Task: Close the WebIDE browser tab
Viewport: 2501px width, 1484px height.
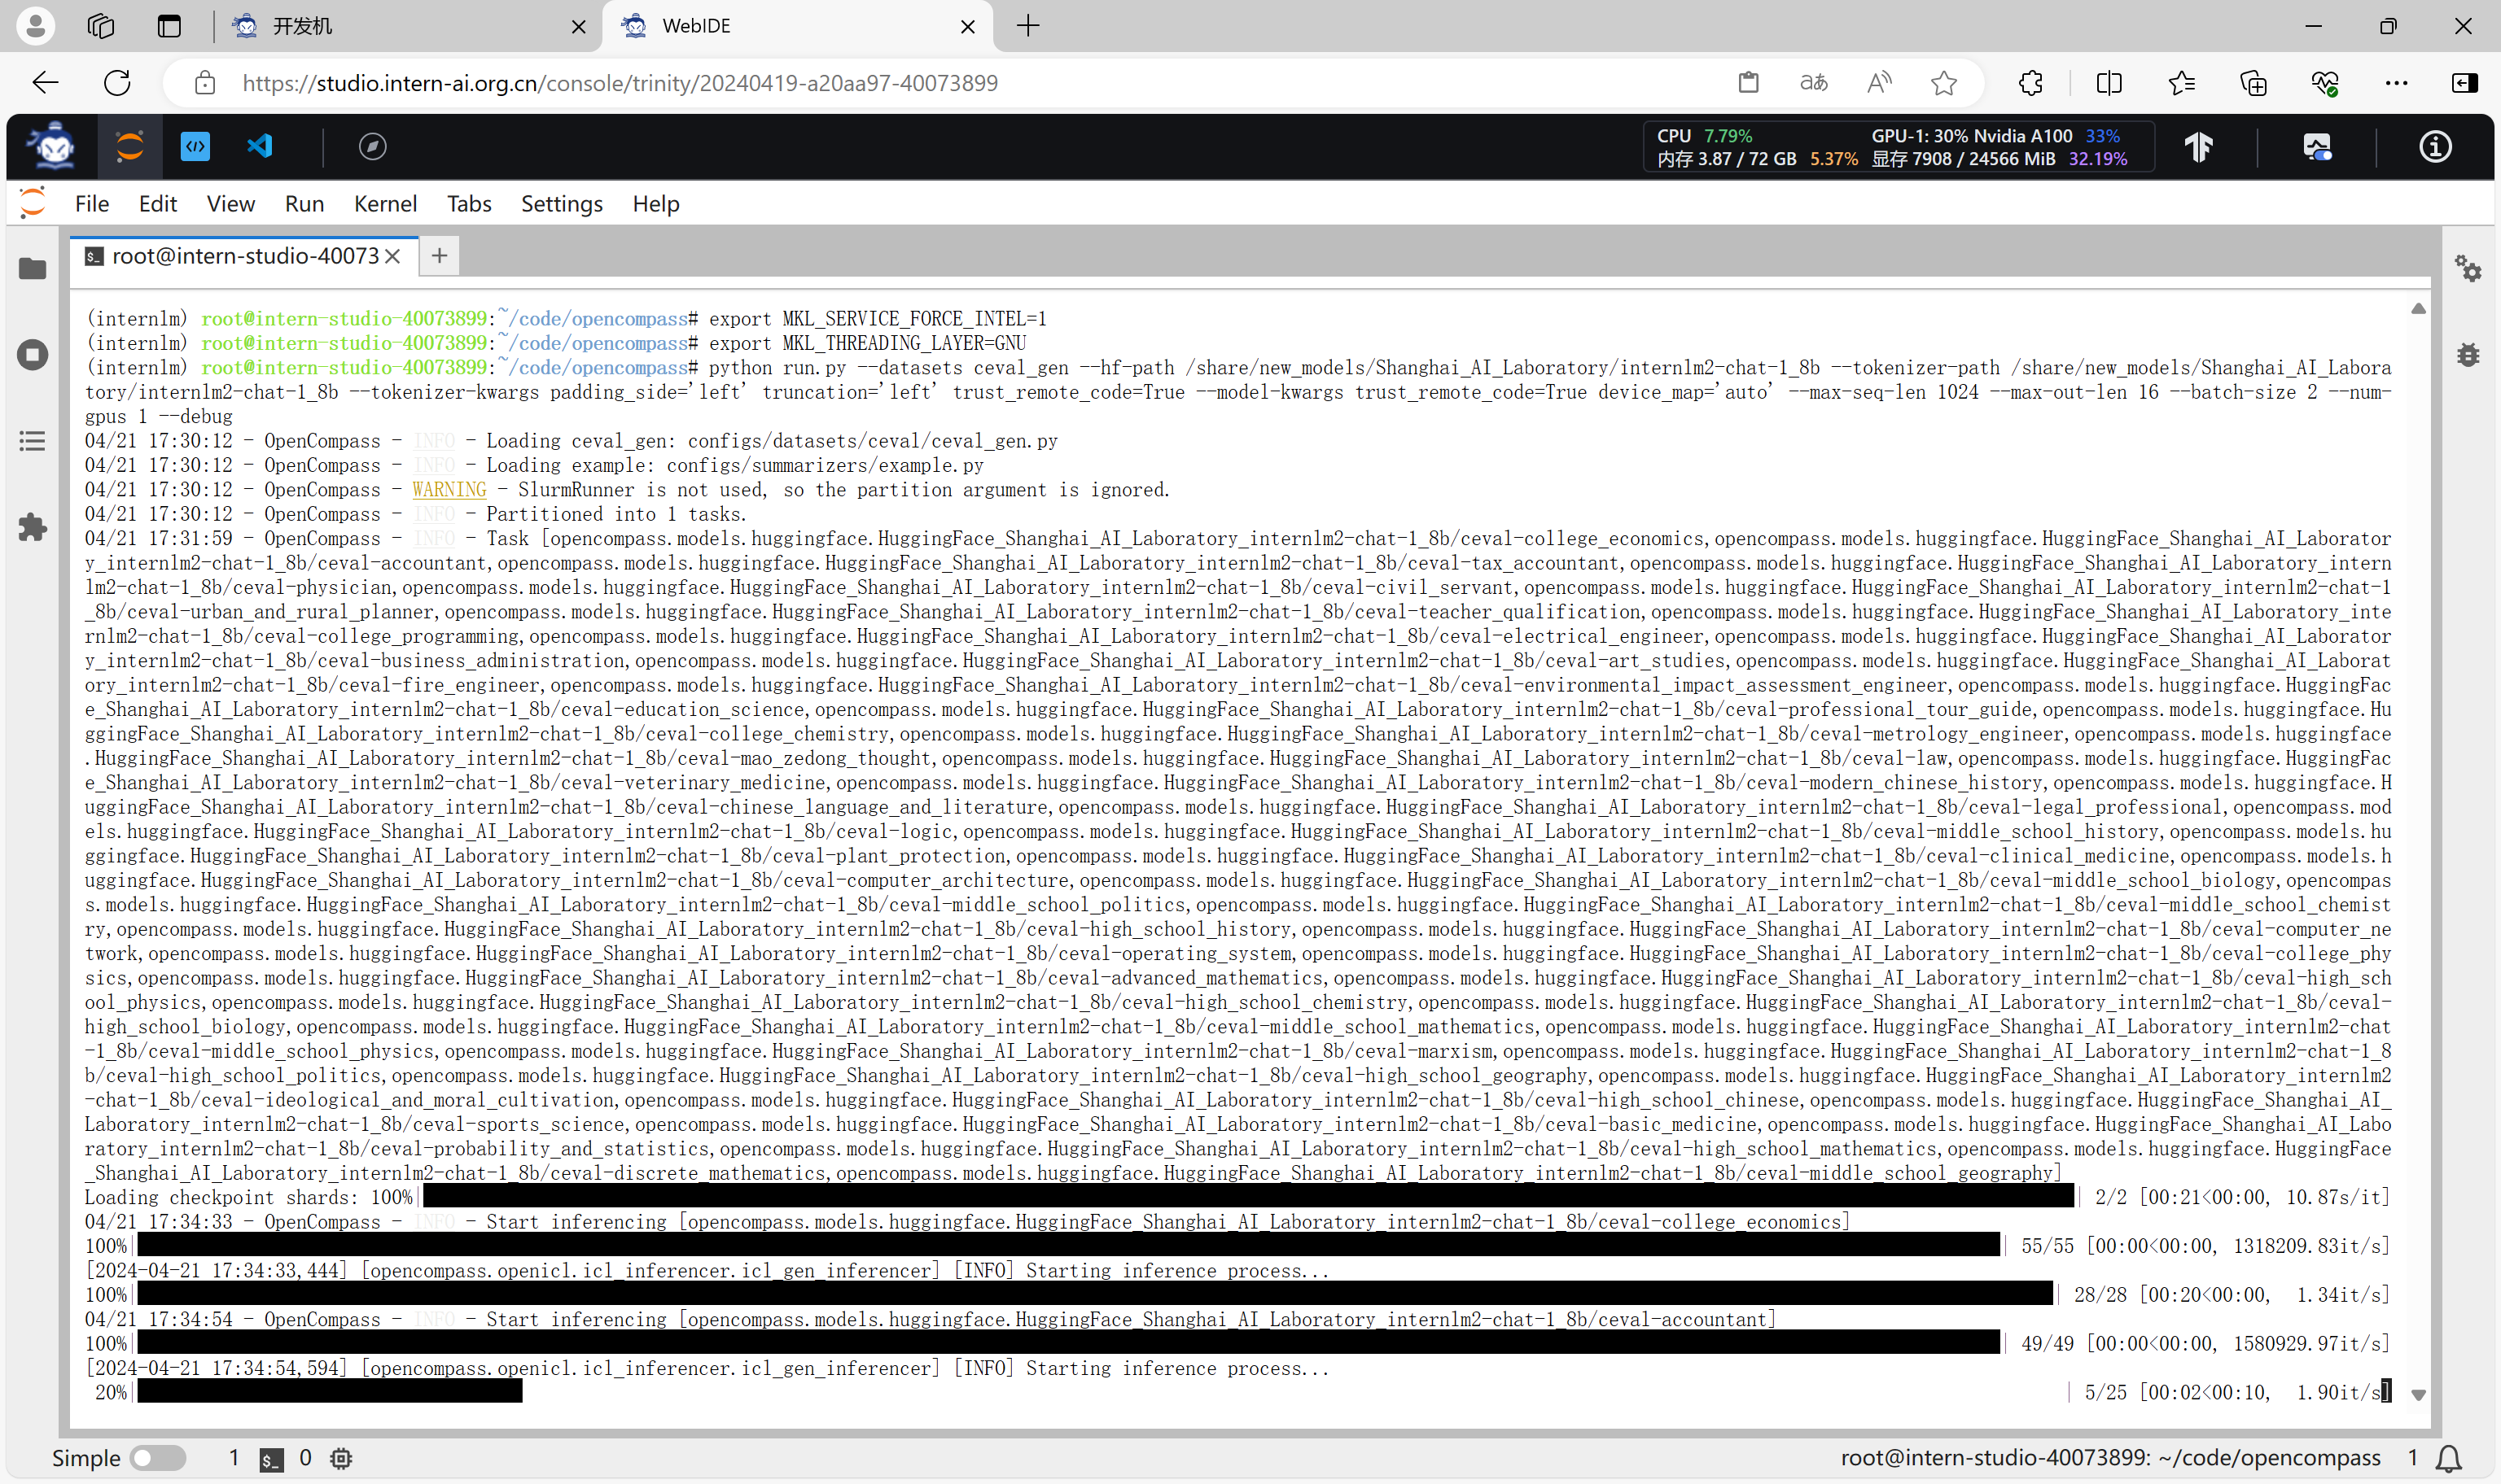Action: [967, 27]
